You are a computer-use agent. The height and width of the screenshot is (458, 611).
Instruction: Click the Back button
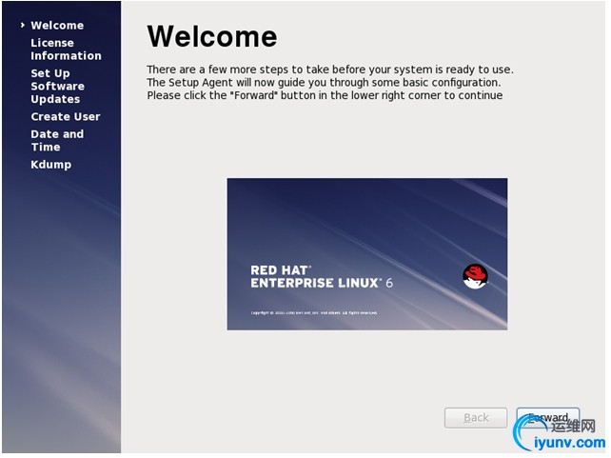click(x=476, y=417)
